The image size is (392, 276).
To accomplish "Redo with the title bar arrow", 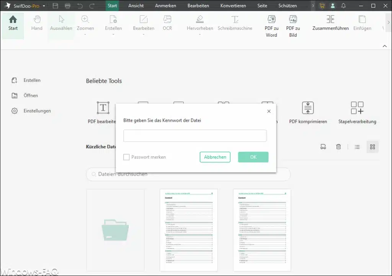I will pyautogui.click(x=92, y=6).
